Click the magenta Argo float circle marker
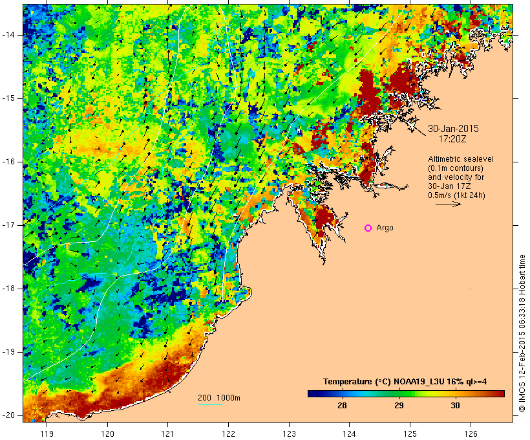530x440 pixels. 368,228
